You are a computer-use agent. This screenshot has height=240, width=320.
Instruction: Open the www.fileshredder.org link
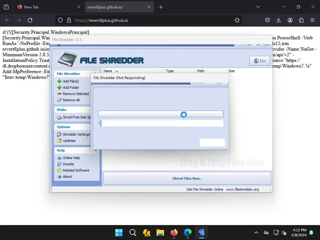click(x=242, y=189)
